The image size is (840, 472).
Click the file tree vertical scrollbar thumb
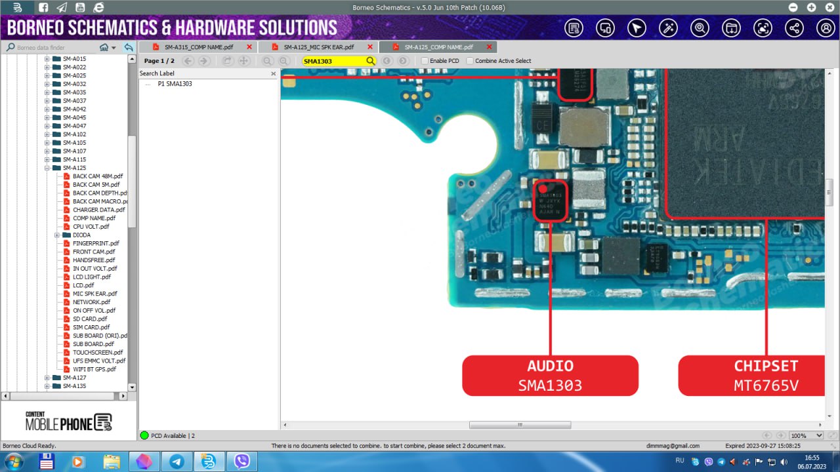(132, 182)
